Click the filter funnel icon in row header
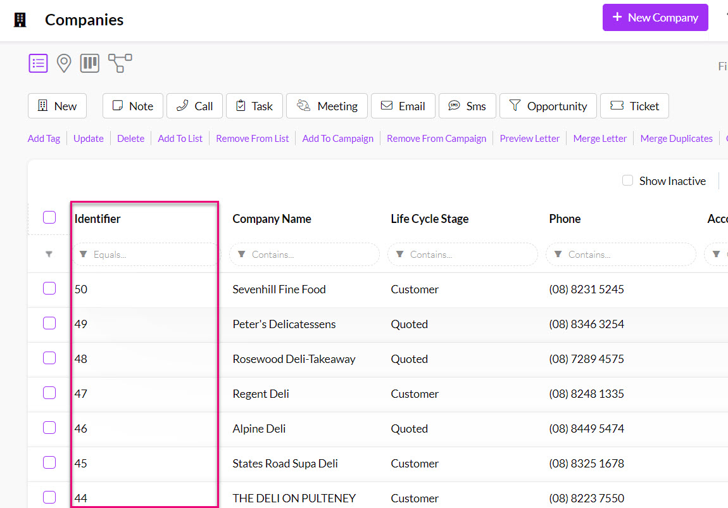Viewport: 728px width, 508px height. 49,254
